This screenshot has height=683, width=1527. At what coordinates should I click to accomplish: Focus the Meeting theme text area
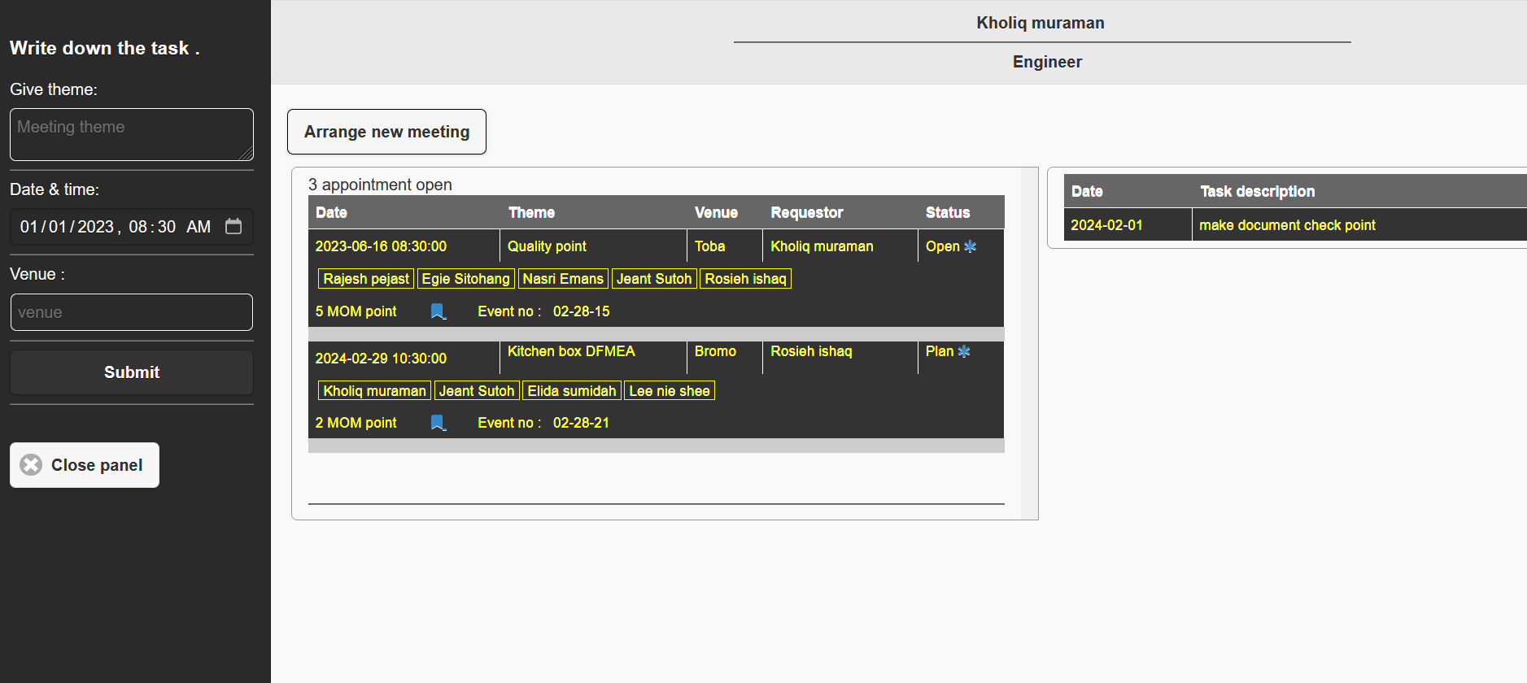click(131, 134)
